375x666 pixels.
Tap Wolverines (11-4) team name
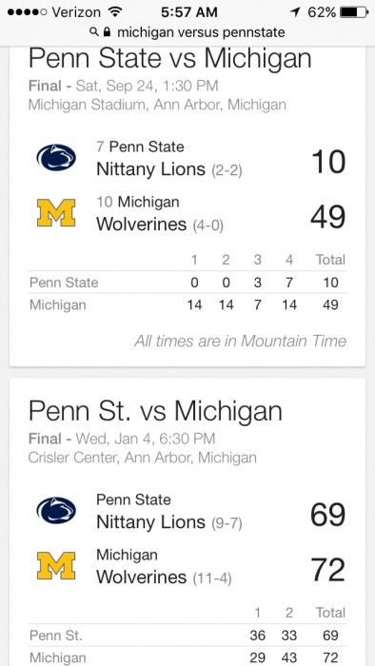click(x=164, y=578)
